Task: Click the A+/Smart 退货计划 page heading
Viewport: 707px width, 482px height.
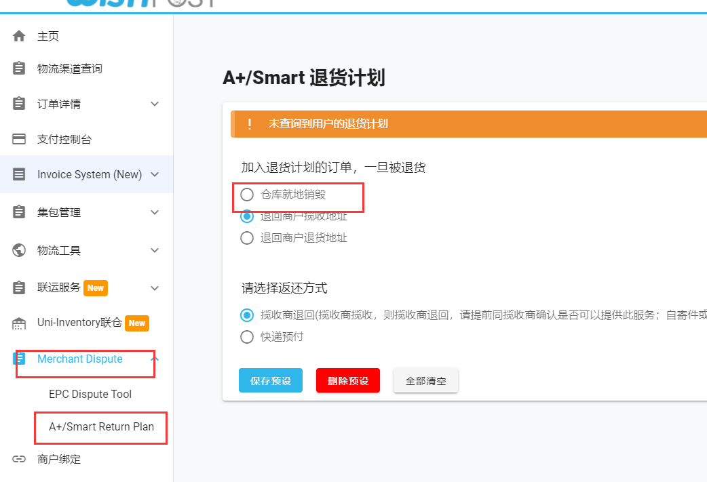Action: tap(304, 77)
